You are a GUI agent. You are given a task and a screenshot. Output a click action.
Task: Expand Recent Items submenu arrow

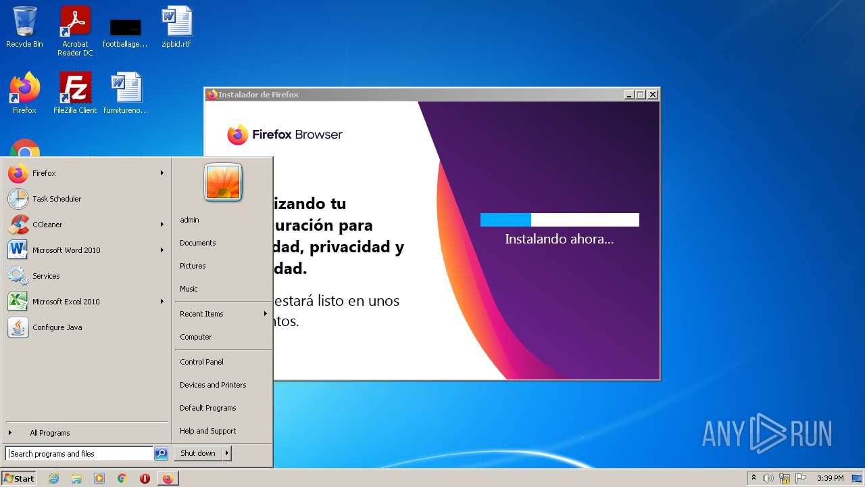pyautogui.click(x=265, y=314)
